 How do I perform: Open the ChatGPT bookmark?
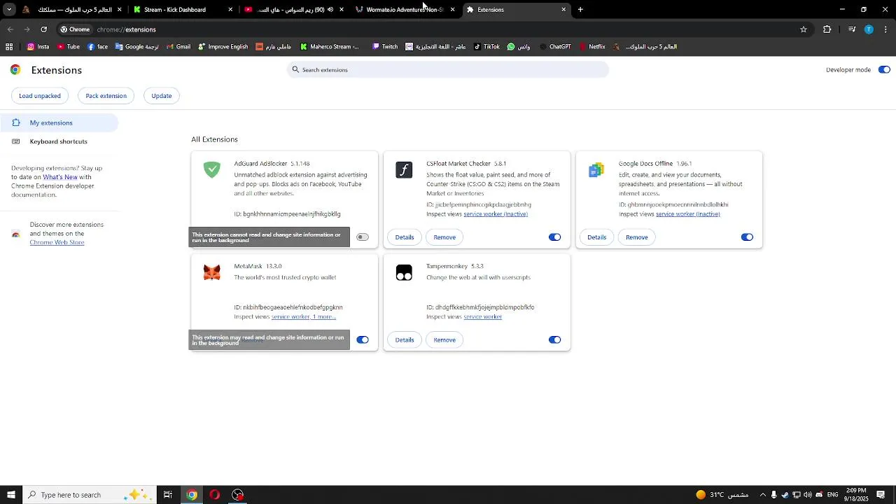[554, 47]
